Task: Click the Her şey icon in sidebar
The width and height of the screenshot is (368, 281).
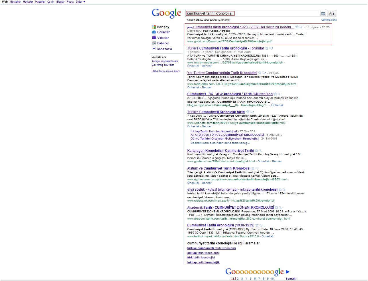Action: [x=154, y=27]
